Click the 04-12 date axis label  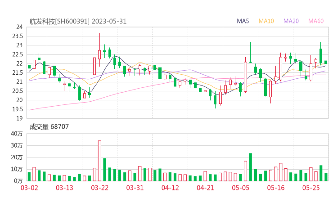click(170, 188)
